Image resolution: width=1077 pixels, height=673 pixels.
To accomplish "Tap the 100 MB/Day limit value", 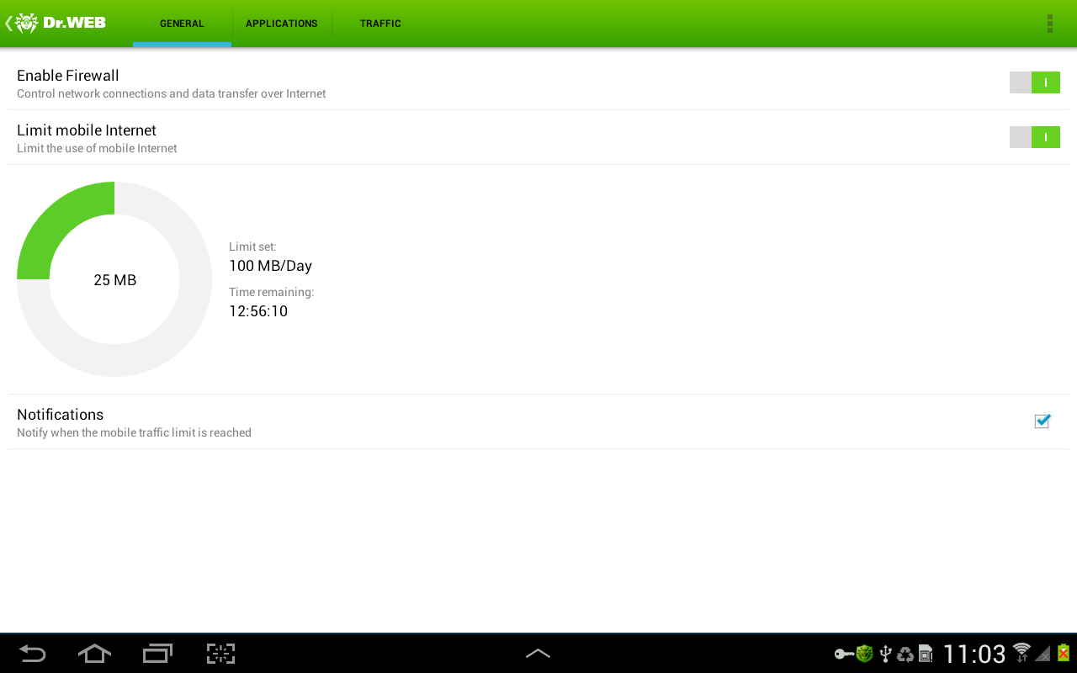I will (x=270, y=266).
